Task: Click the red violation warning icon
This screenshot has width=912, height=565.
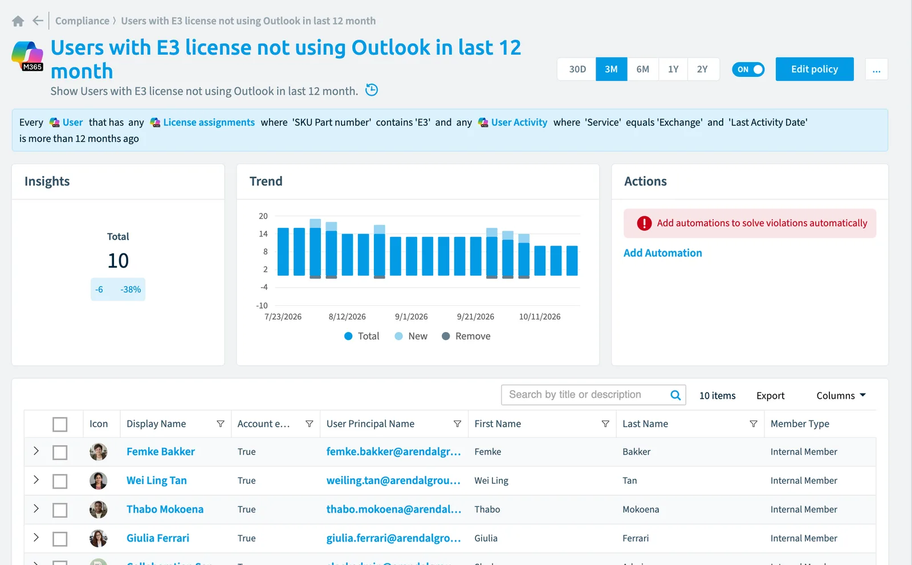Action: (x=644, y=223)
